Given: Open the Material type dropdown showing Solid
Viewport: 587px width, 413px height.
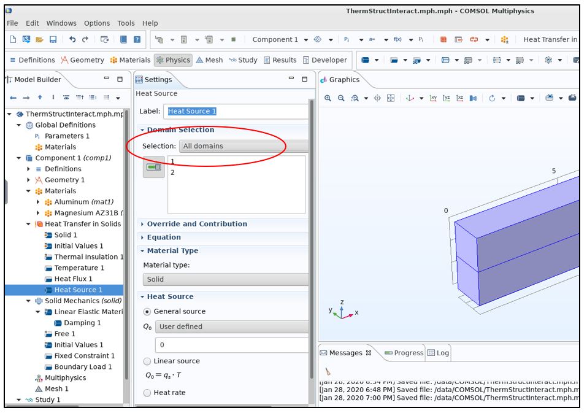Looking at the screenshot, I should coord(226,279).
